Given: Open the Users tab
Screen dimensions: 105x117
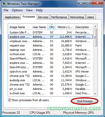Looking at the screenshot, I should (x=90, y=17).
